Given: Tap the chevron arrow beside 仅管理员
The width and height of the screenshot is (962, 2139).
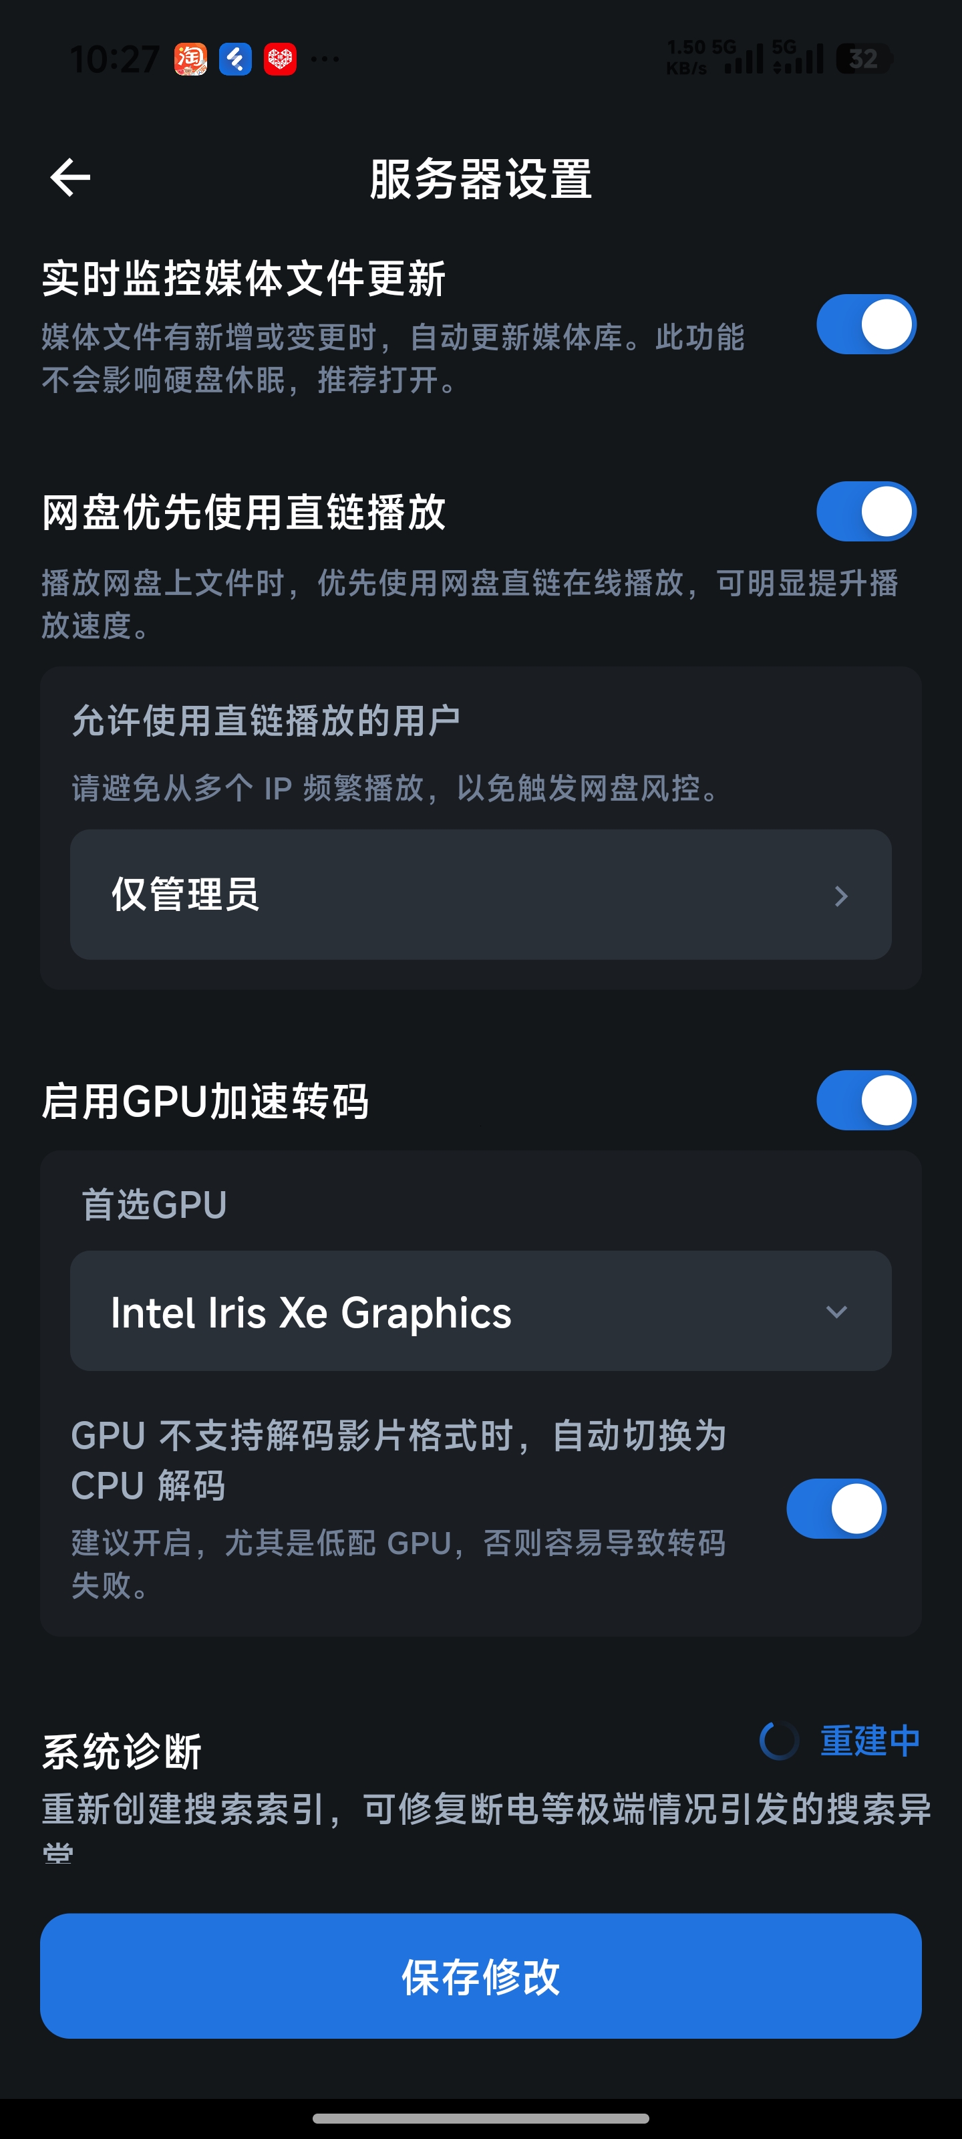Looking at the screenshot, I should [x=841, y=896].
